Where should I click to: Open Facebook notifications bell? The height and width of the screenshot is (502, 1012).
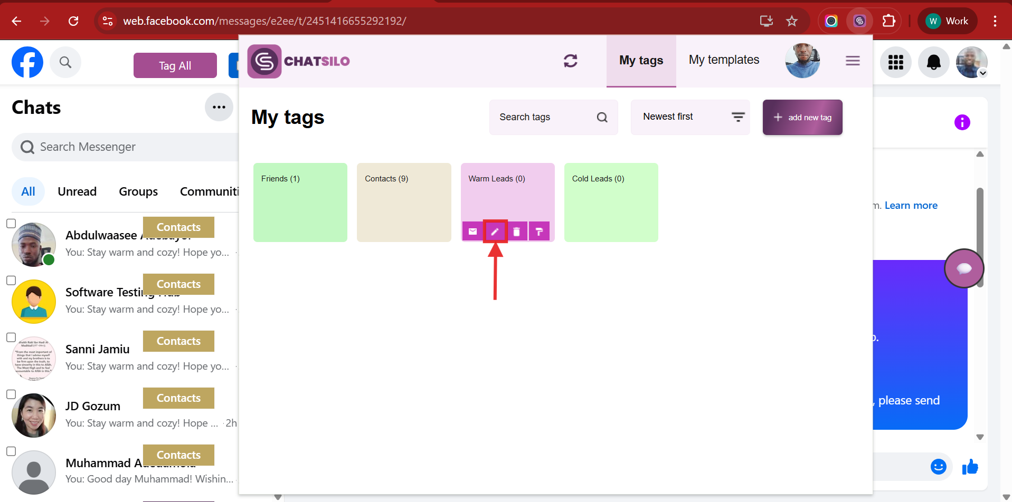tap(934, 62)
